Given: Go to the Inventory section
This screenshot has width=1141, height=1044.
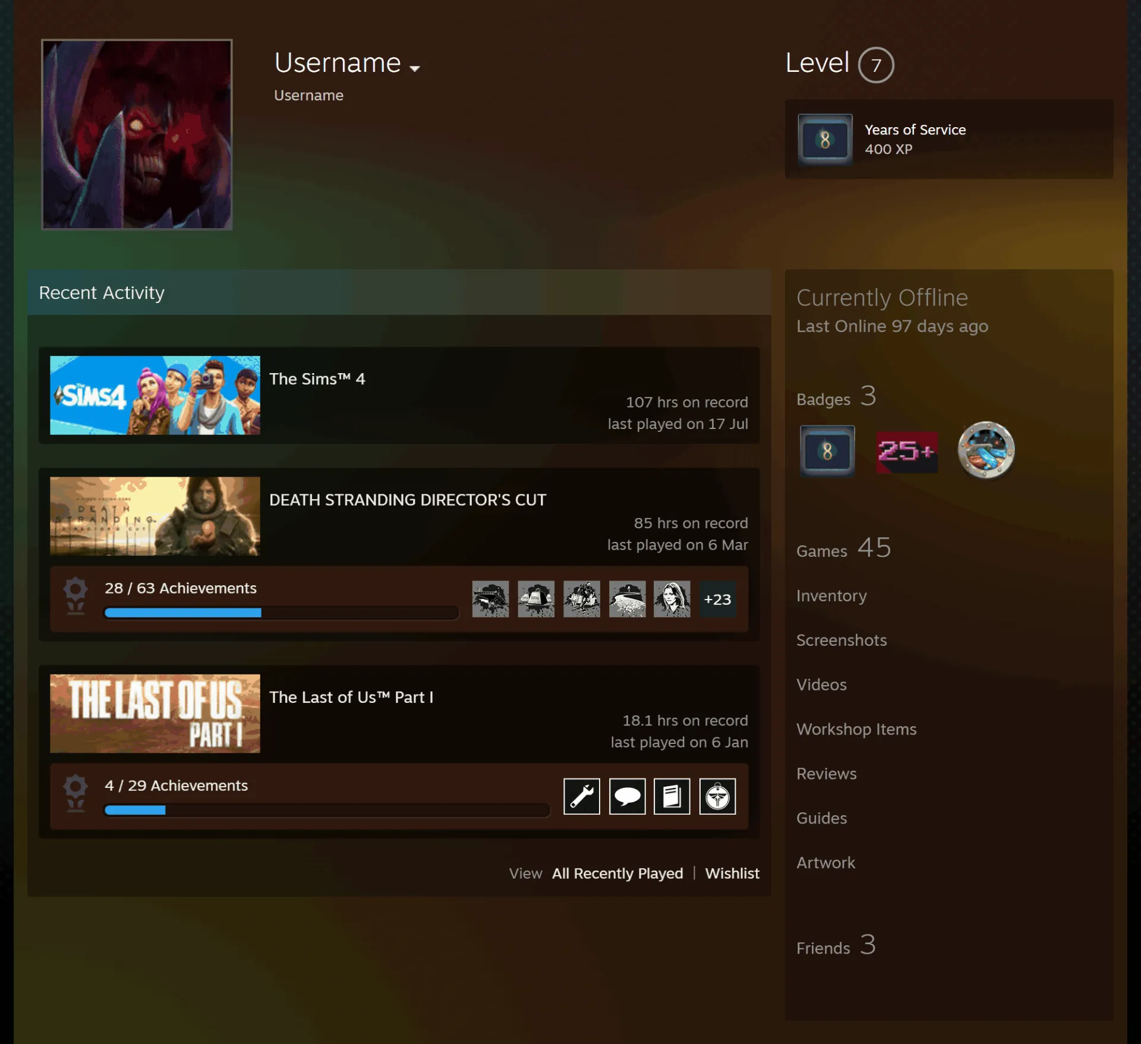Looking at the screenshot, I should pyautogui.click(x=831, y=596).
